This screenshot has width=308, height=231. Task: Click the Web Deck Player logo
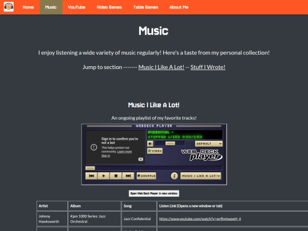202,155
